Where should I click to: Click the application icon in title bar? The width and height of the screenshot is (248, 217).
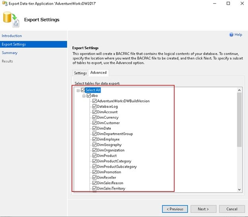pos(4,3)
